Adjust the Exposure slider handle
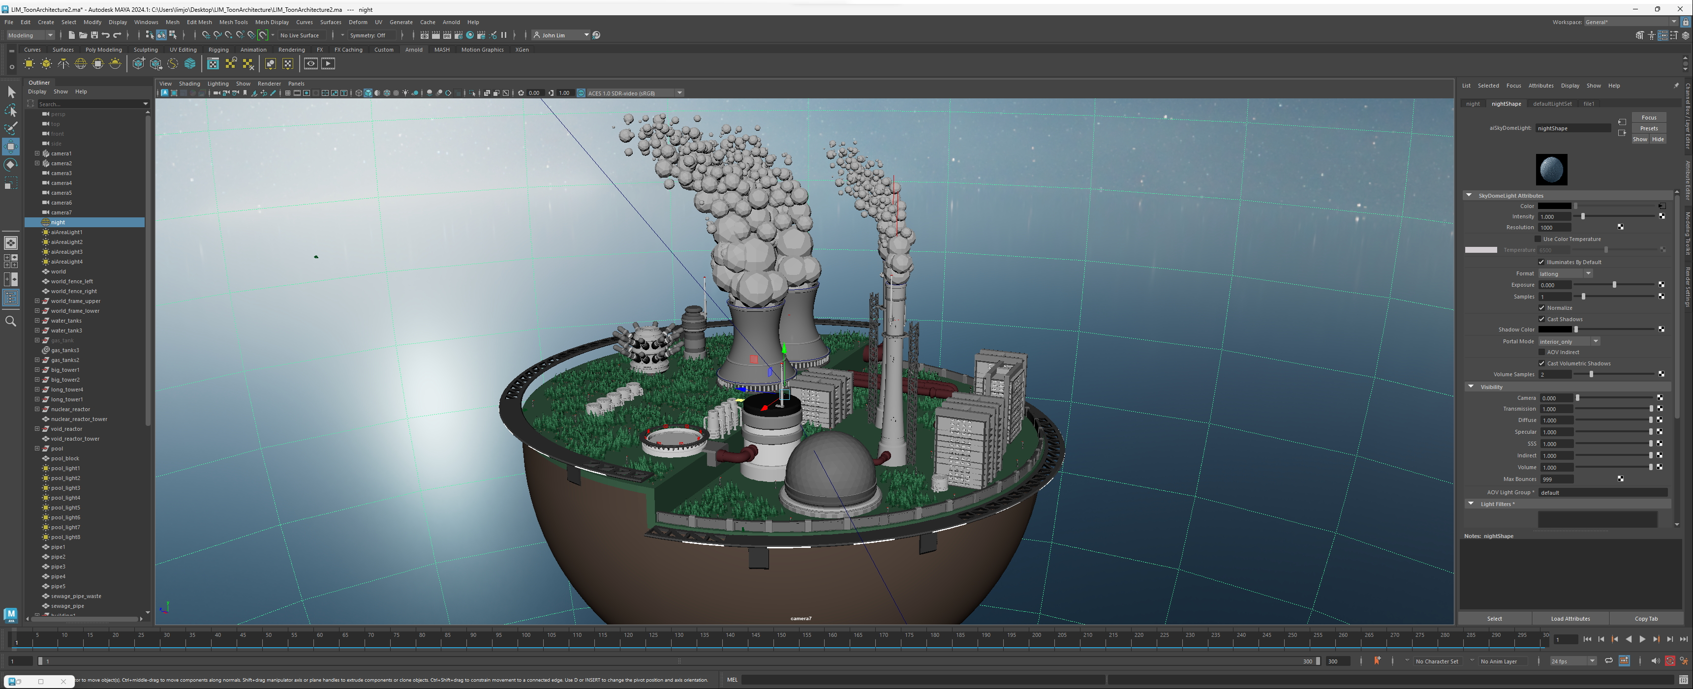Viewport: 1693px width, 689px height. (1614, 285)
